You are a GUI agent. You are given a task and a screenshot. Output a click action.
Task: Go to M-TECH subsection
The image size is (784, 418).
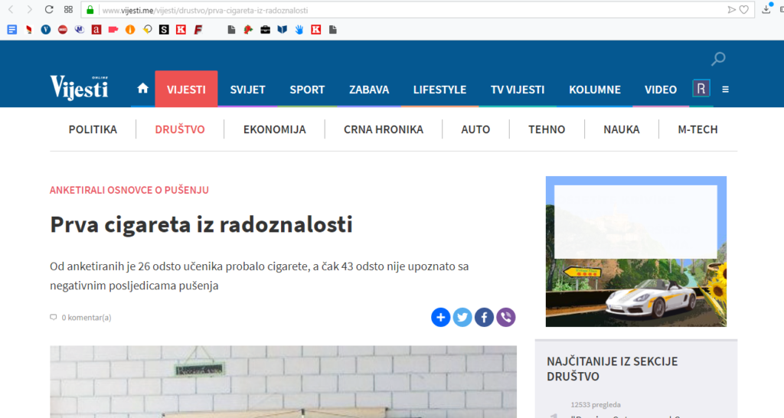pyautogui.click(x=697, y=129)
